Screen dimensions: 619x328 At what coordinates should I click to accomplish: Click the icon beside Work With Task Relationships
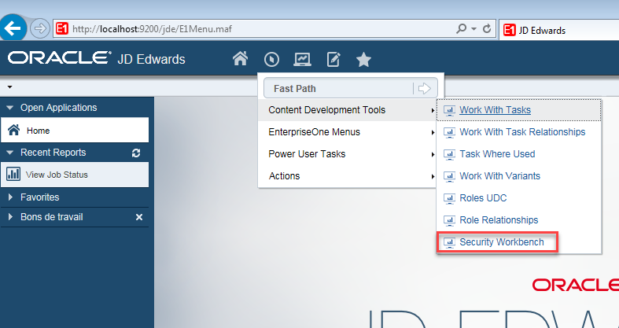tap(449, 133)
